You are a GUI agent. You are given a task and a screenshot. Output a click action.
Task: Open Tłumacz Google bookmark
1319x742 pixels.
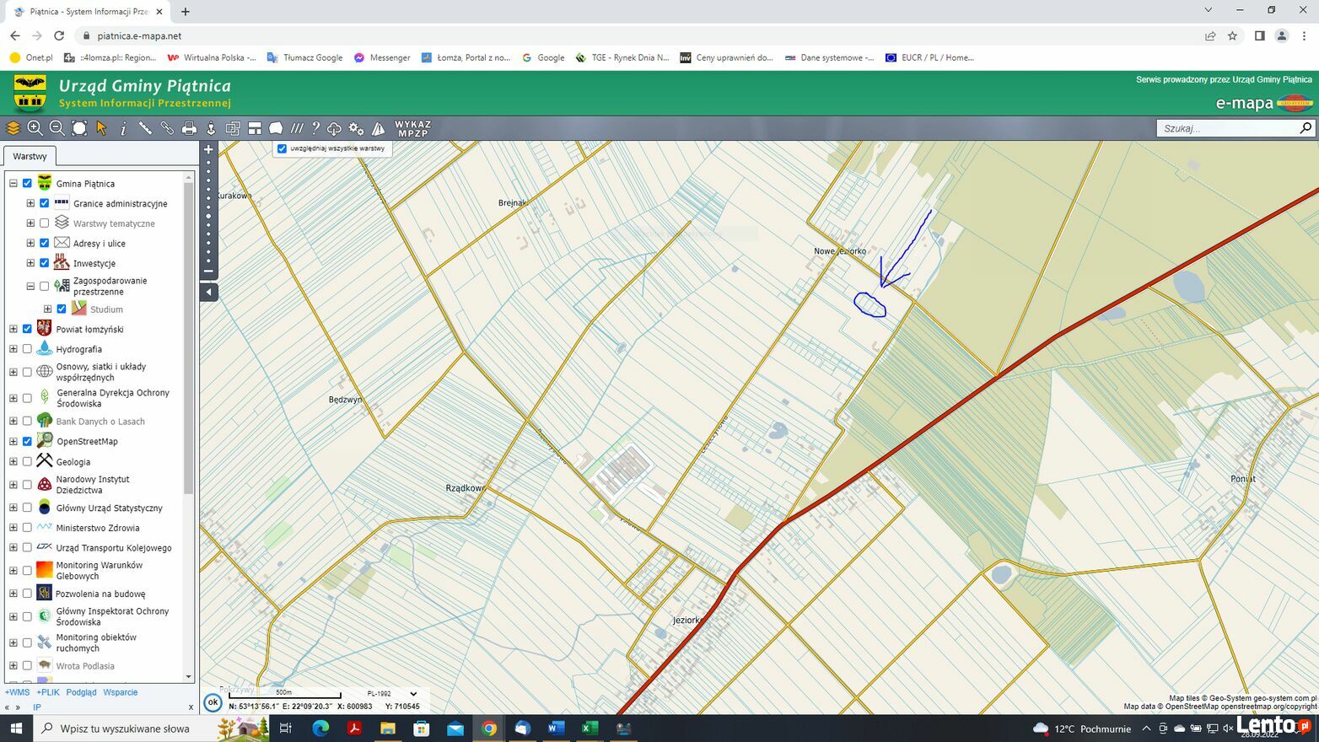(305, 57)
